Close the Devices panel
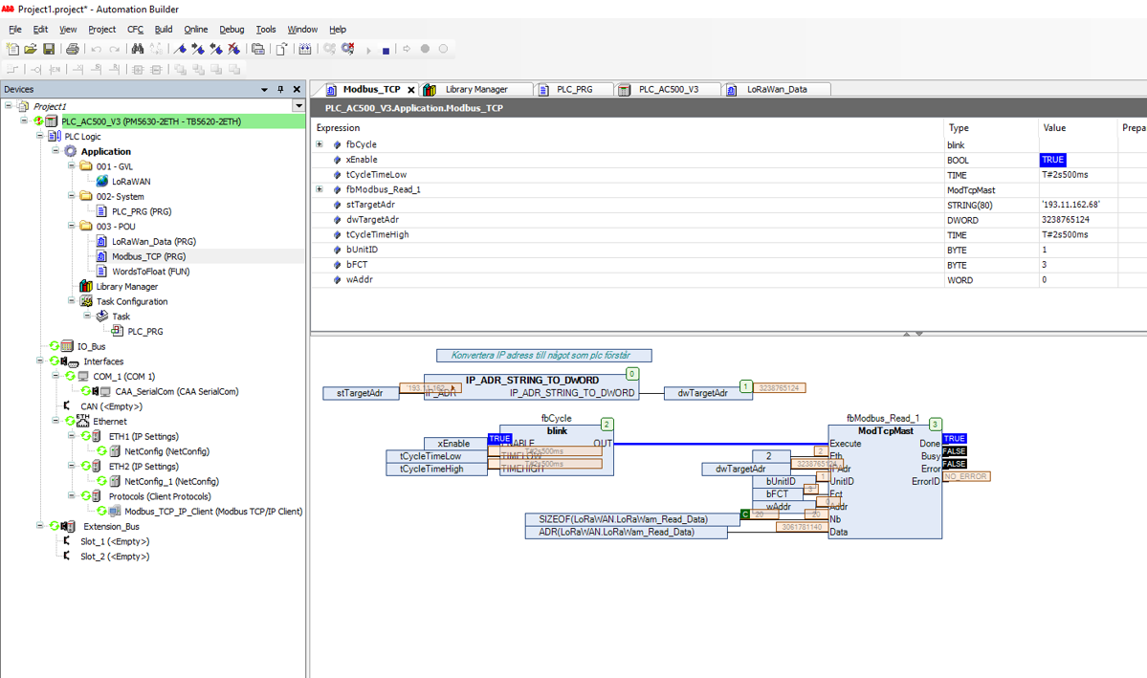The width and height of the screenshot is (1147, 678). point(297,89)
